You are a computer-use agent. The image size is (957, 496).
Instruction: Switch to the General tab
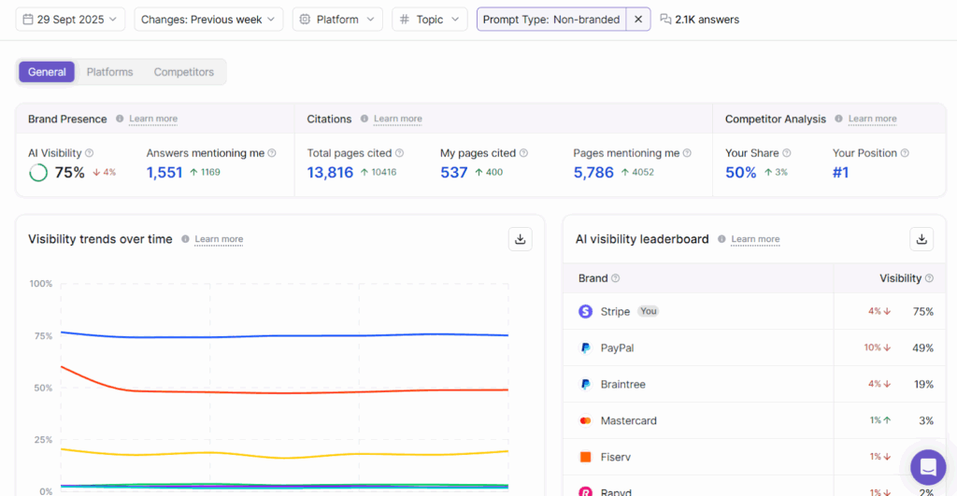(47, 72)
